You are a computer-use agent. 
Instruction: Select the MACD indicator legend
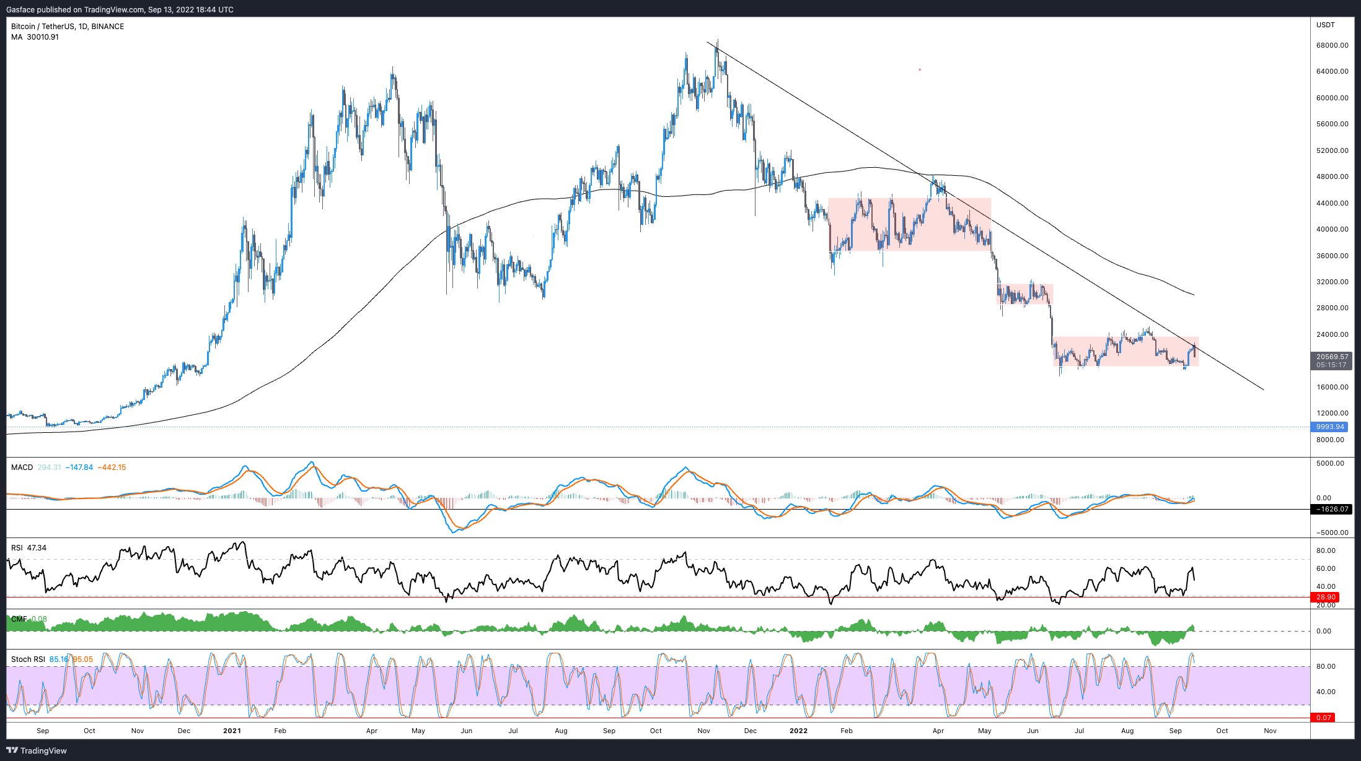click(22, 467)
